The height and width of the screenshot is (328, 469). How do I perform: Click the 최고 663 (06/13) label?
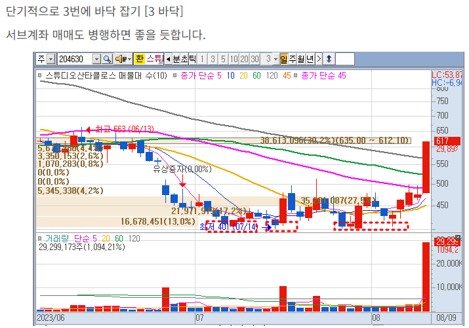pos(125,129)
